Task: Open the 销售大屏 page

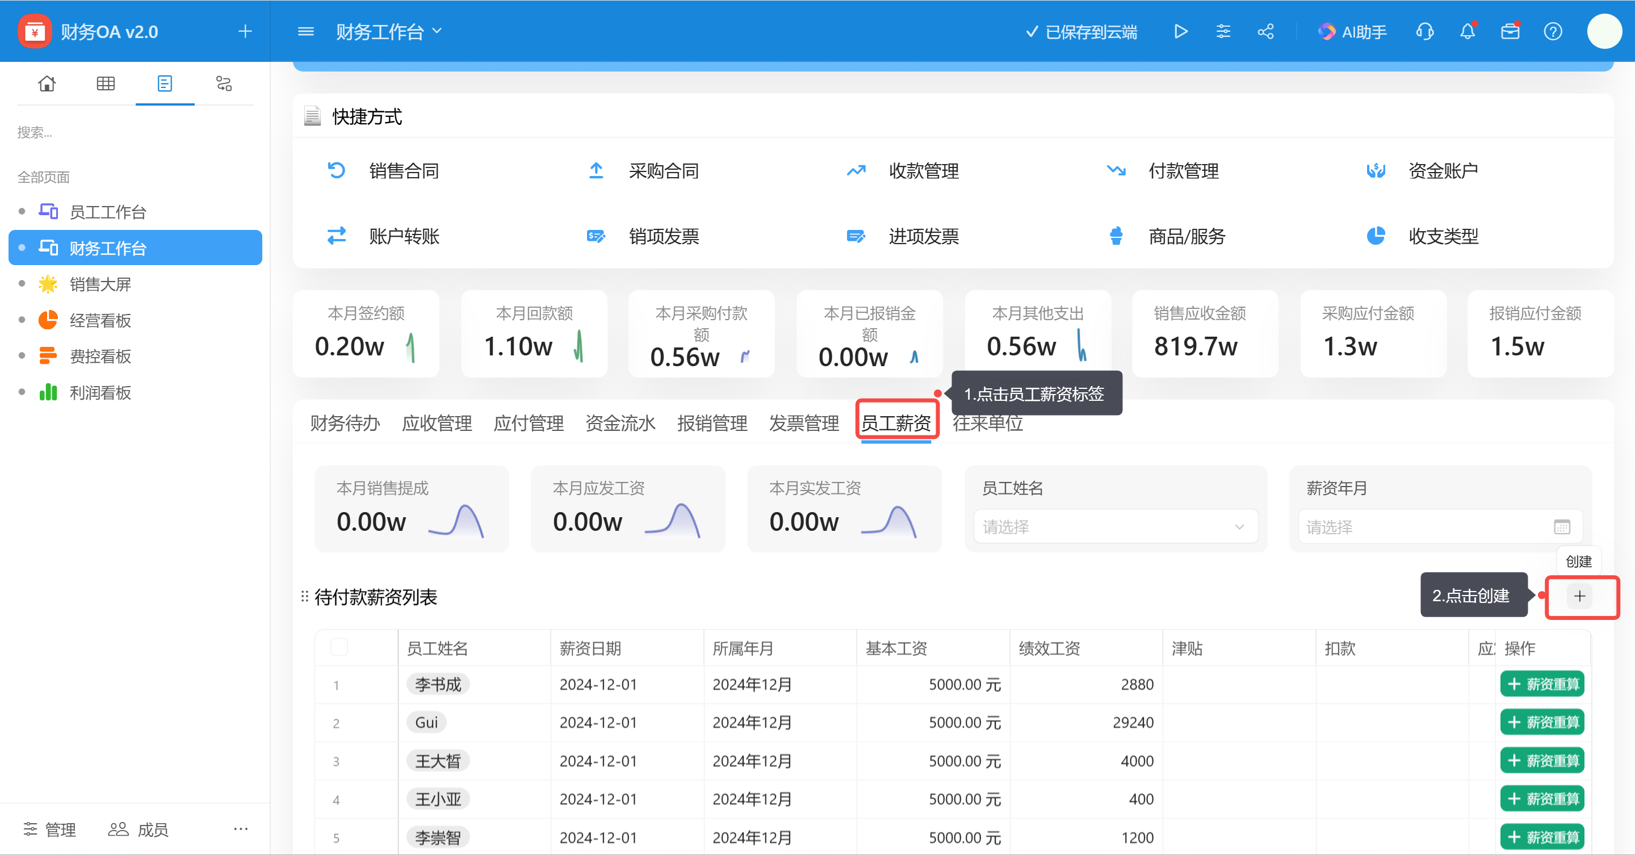Action: pos(135,284)
